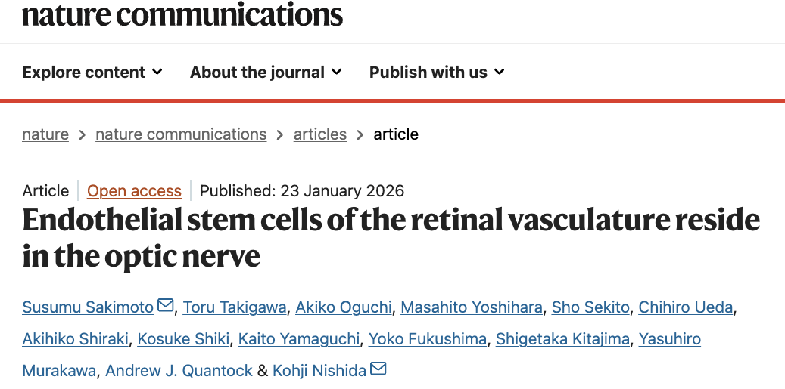
Task: Click the nature communications logo
Action: click(182, 14)
